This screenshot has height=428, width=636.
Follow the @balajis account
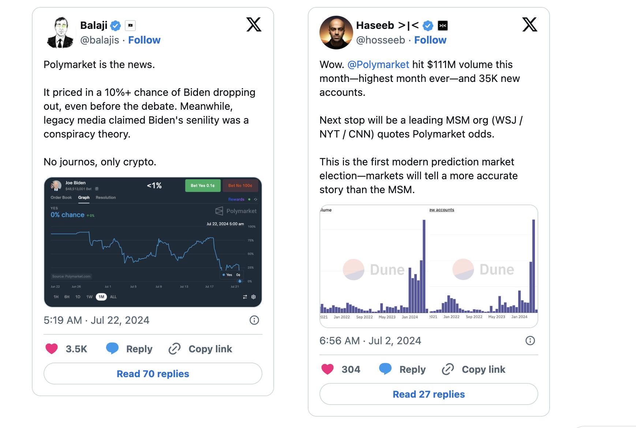pyautogui.click(x=144, y=40)
